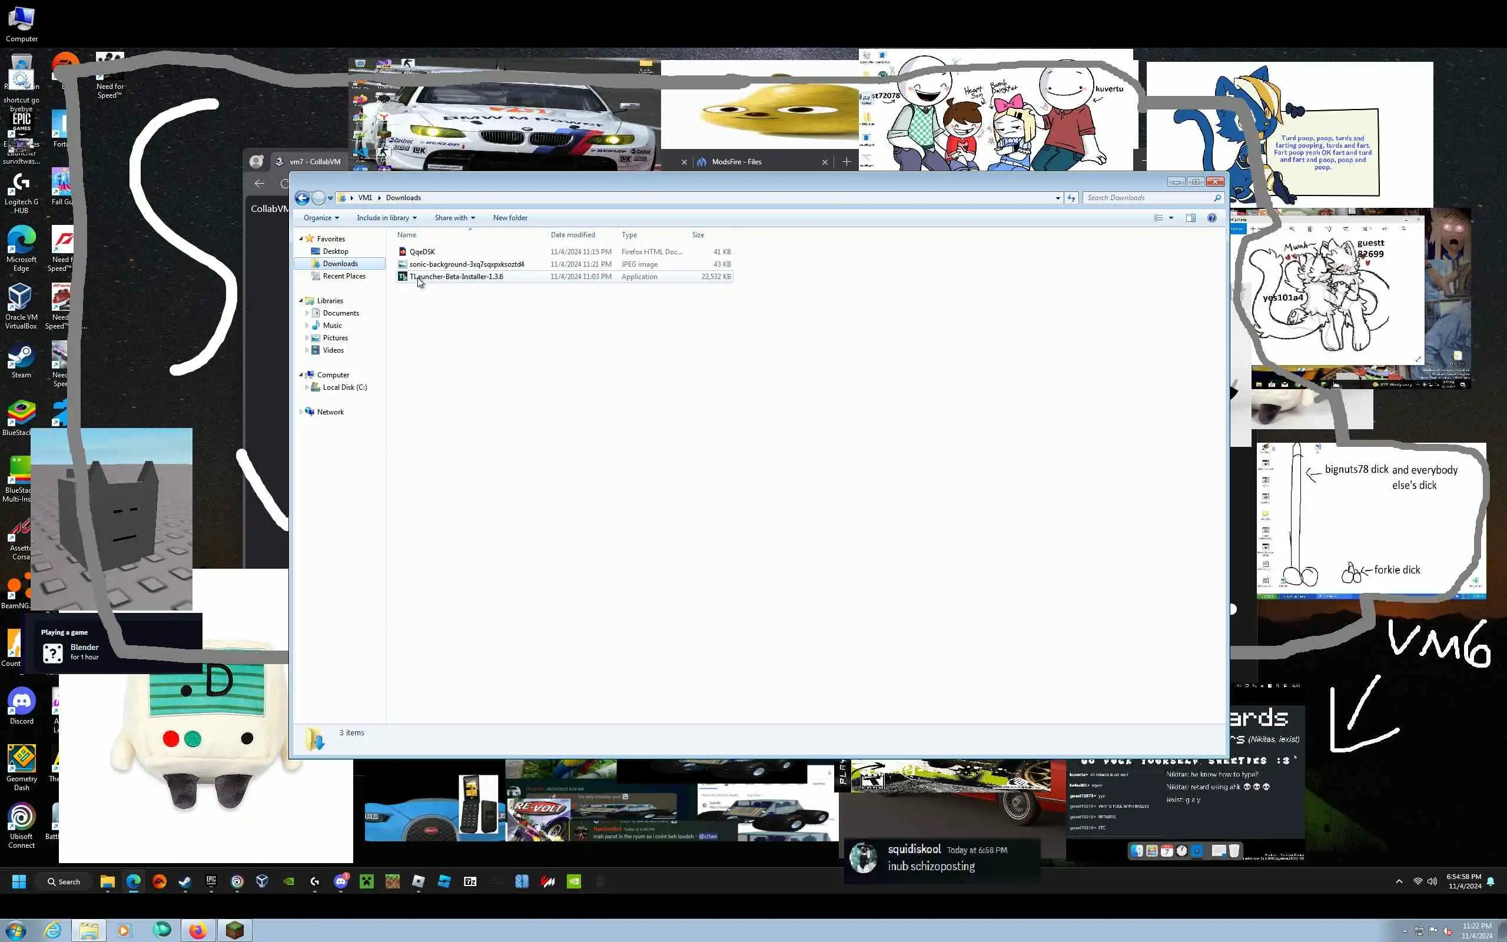Expand the Network tree node
The width and height of the screenshot is (1507, 942).
(301, 412)
